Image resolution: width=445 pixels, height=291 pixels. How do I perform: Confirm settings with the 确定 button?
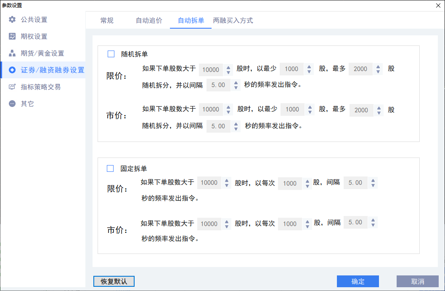pos(358,281)
